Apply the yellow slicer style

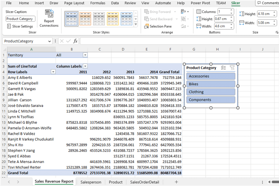point(113,19)
